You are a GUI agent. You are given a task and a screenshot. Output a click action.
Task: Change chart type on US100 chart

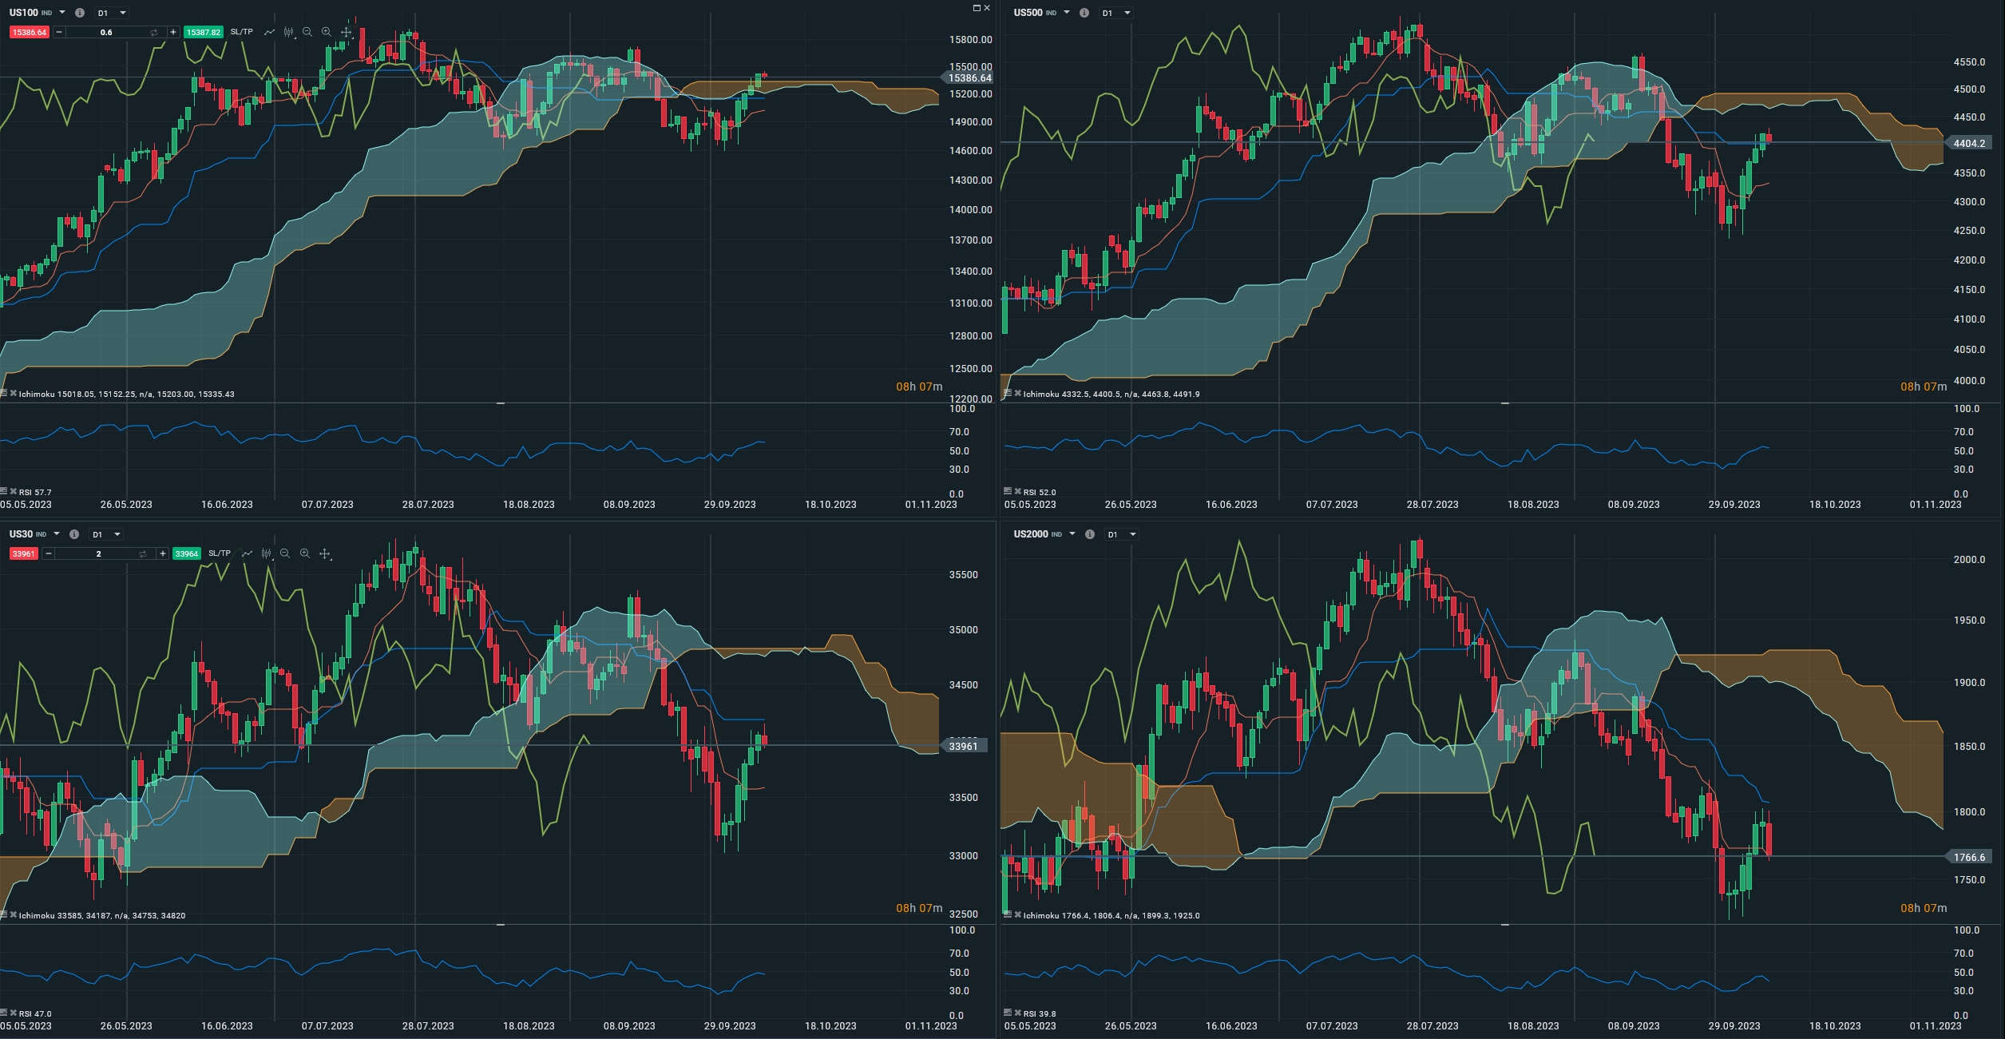(x=288, y=32)
